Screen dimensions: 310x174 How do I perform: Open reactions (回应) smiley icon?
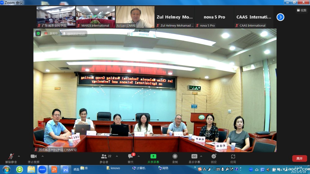(x=214, y=157)
